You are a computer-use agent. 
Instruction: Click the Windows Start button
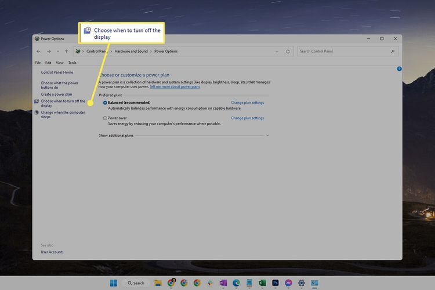coord(113,283)
